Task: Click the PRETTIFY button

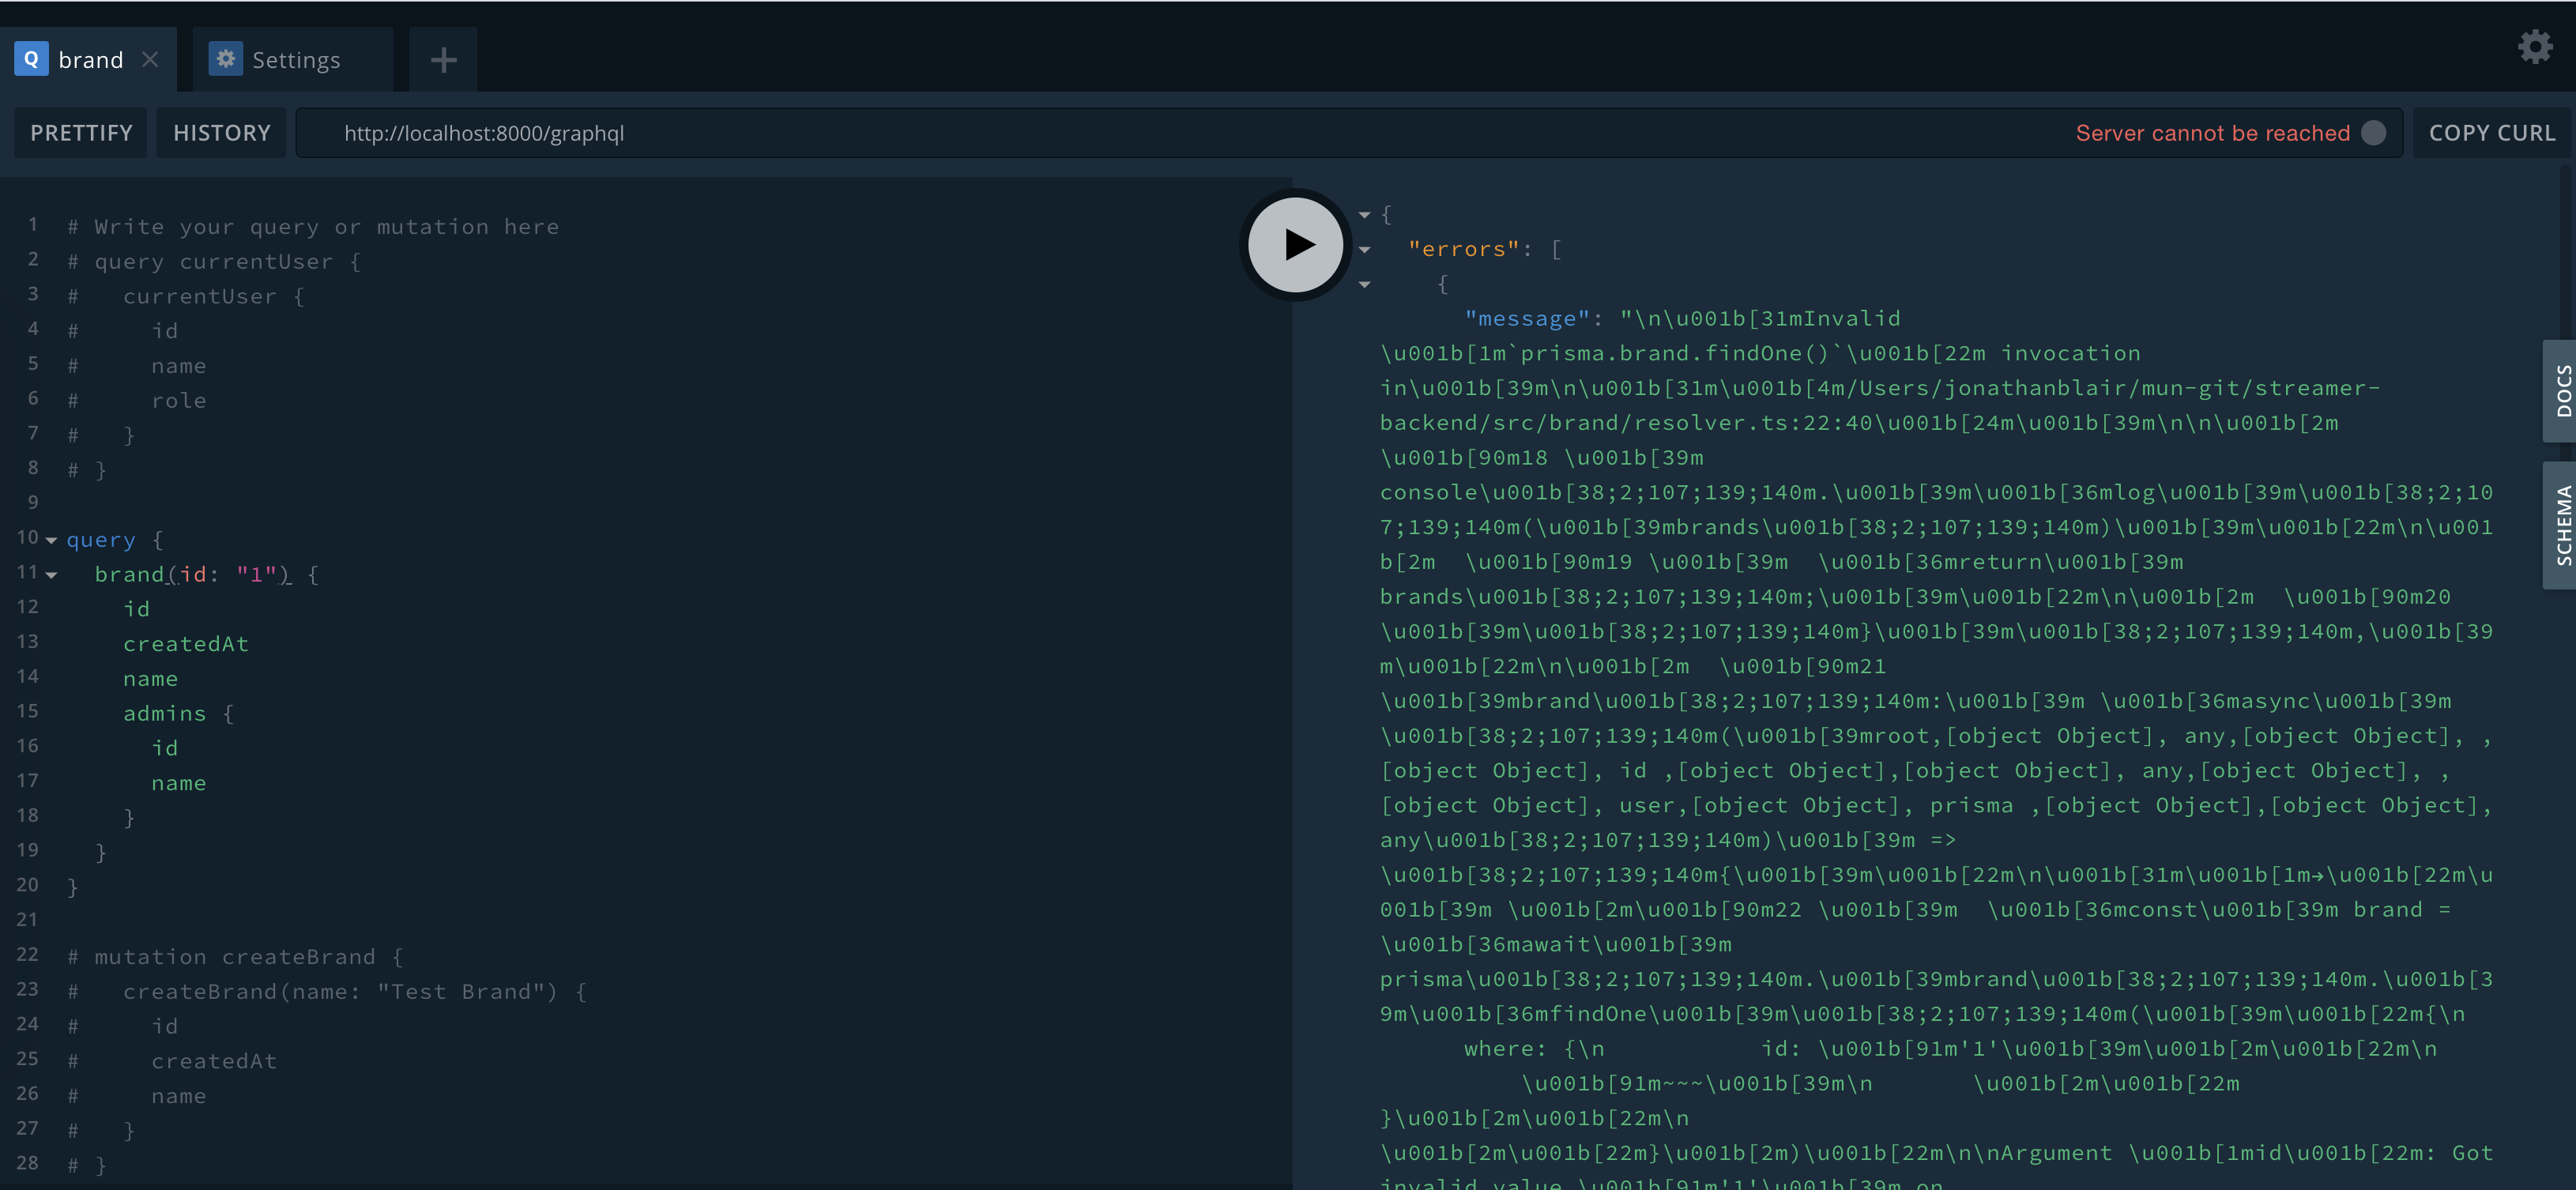Action: [x=80, y=131]
